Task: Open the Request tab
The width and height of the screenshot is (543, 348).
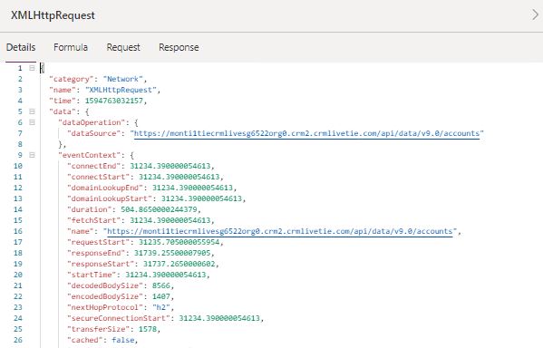Action: pos(123,47)
